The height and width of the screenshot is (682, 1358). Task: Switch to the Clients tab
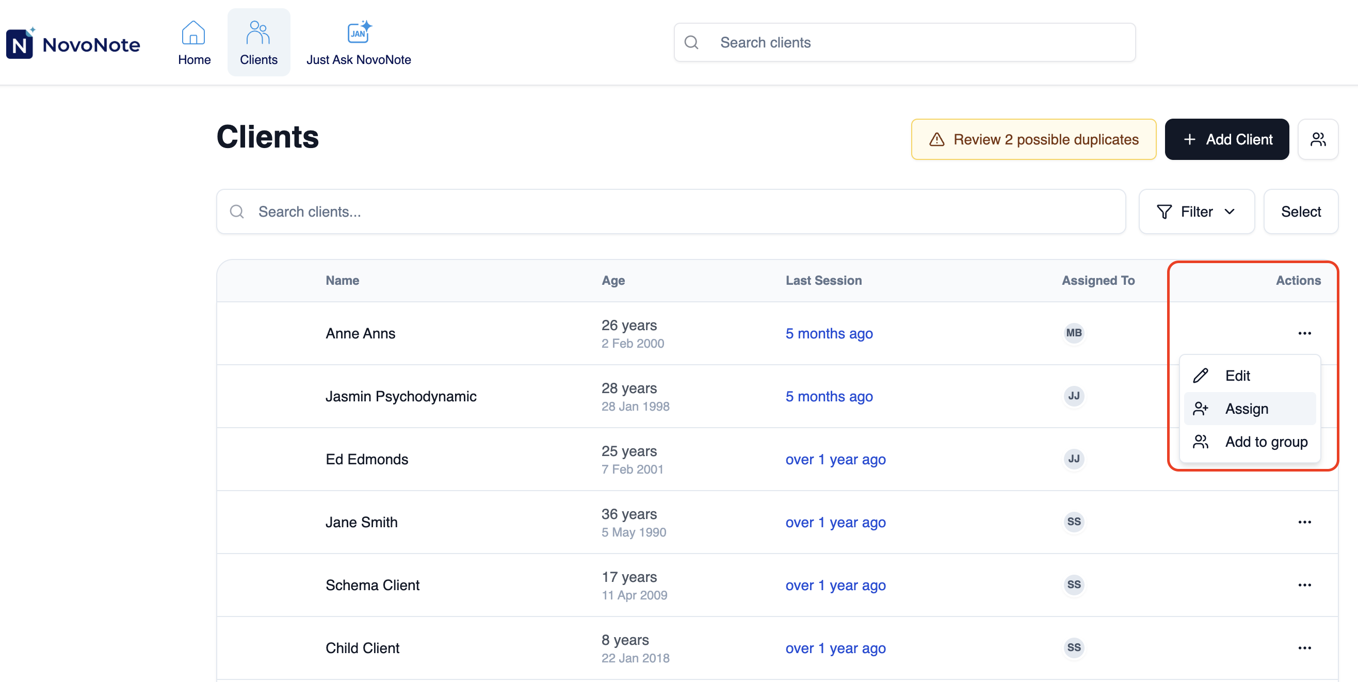pos(258,42)
